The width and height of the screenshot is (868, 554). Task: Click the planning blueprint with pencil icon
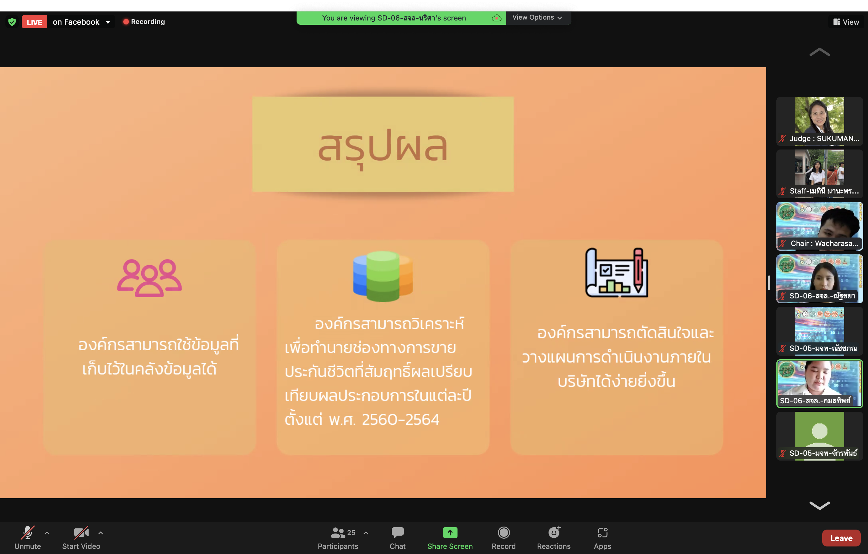pos(616,272)
